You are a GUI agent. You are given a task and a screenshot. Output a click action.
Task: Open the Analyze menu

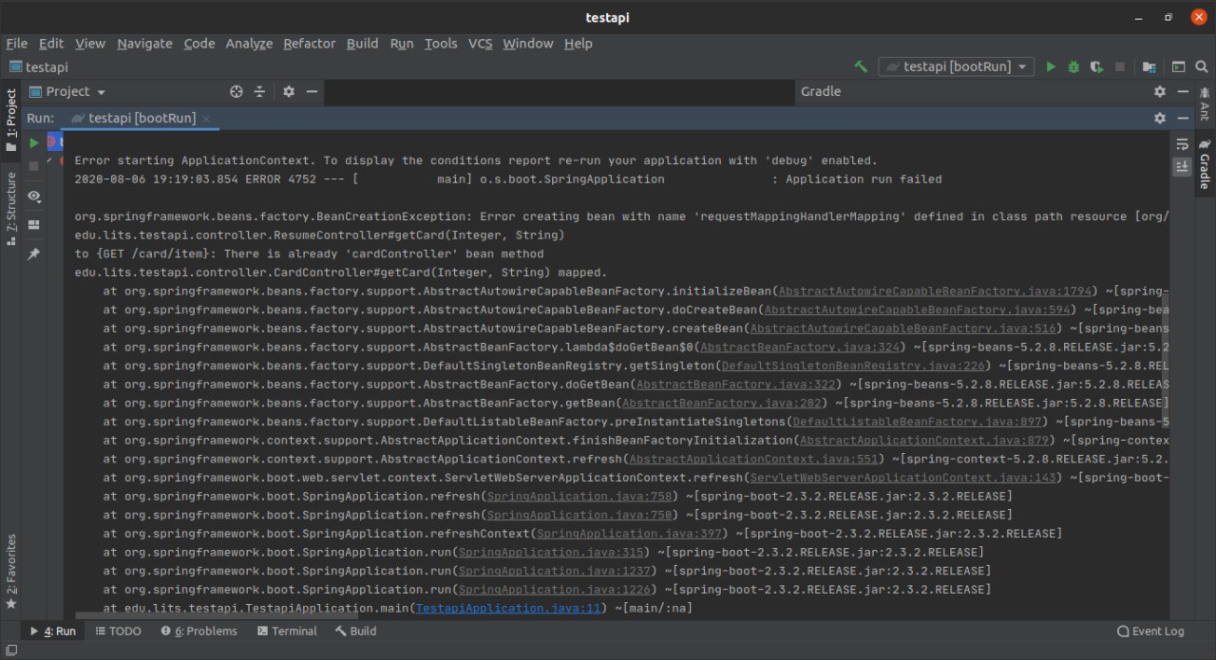click(x=249, y=44)
